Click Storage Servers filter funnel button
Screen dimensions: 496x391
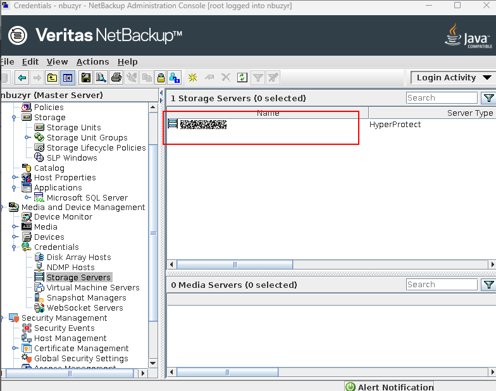coord(488,97)
